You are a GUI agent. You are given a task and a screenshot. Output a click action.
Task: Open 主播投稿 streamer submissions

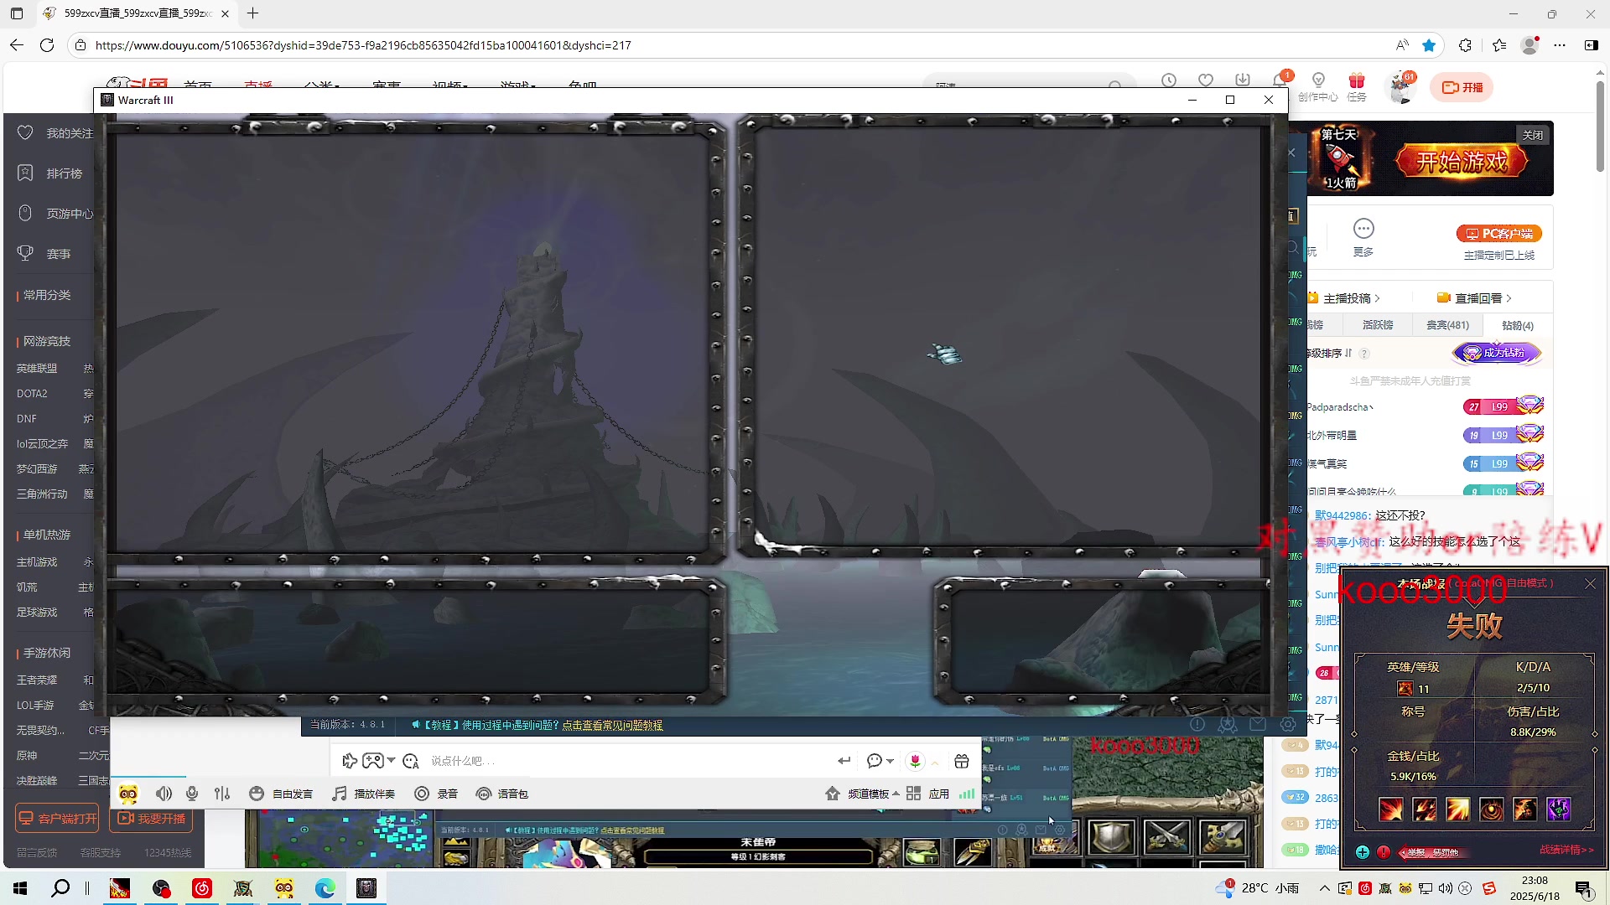[1345, 298]
